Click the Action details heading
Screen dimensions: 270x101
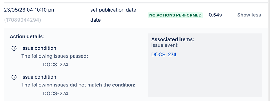pyautogui.click(x=27, y=36)
